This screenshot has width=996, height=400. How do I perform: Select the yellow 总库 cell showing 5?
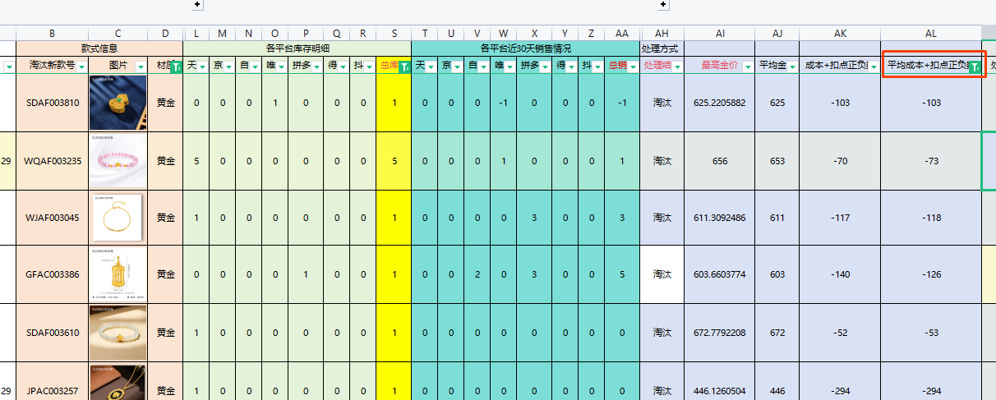click(394, 161)
